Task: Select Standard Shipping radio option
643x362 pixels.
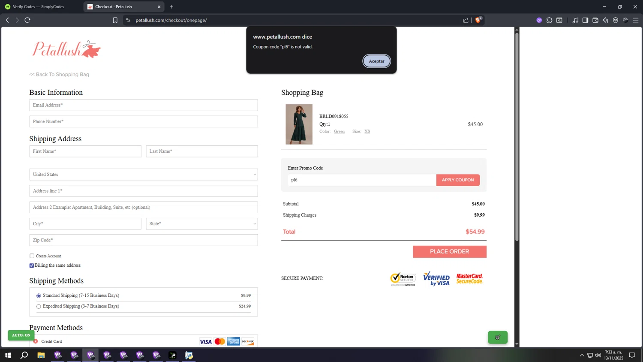Action: tap(39, 296)
